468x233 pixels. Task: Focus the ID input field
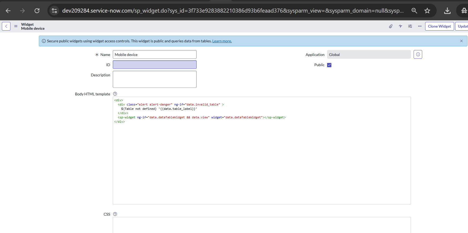coord(155,65)
